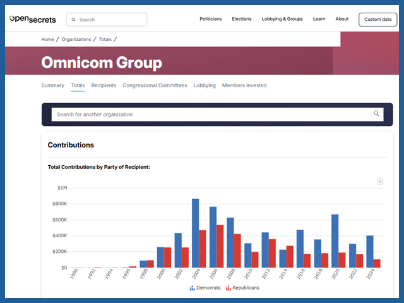The width and height of the screenshot is (404, 303).
Task: Go to the Lobbying tab
Action: (x=205, y=85)
